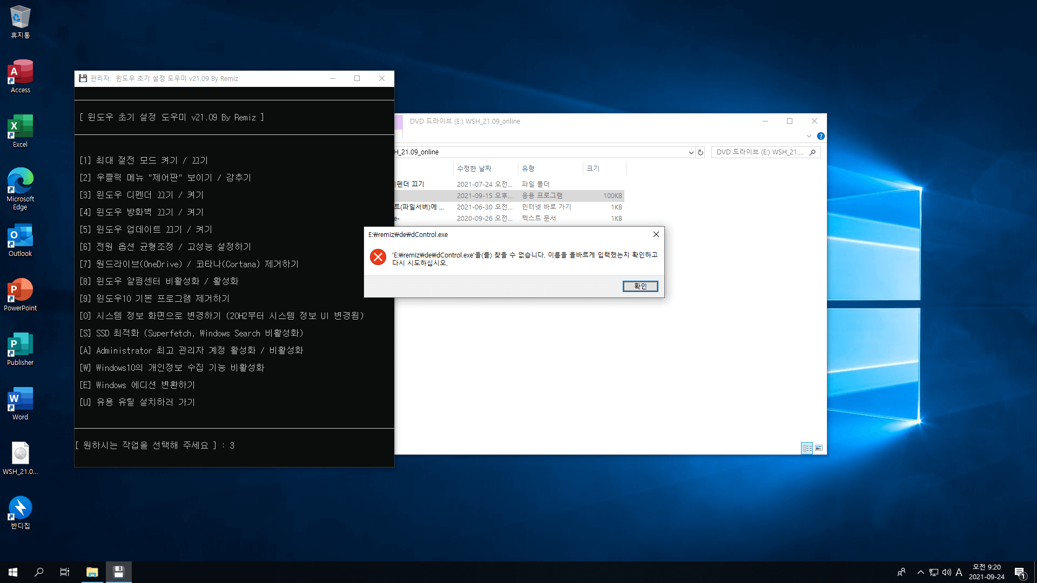This screenshot has height=583, width=1037.
Task: Open the Recycle Bin desktop icon
Action: coord(21,22)
